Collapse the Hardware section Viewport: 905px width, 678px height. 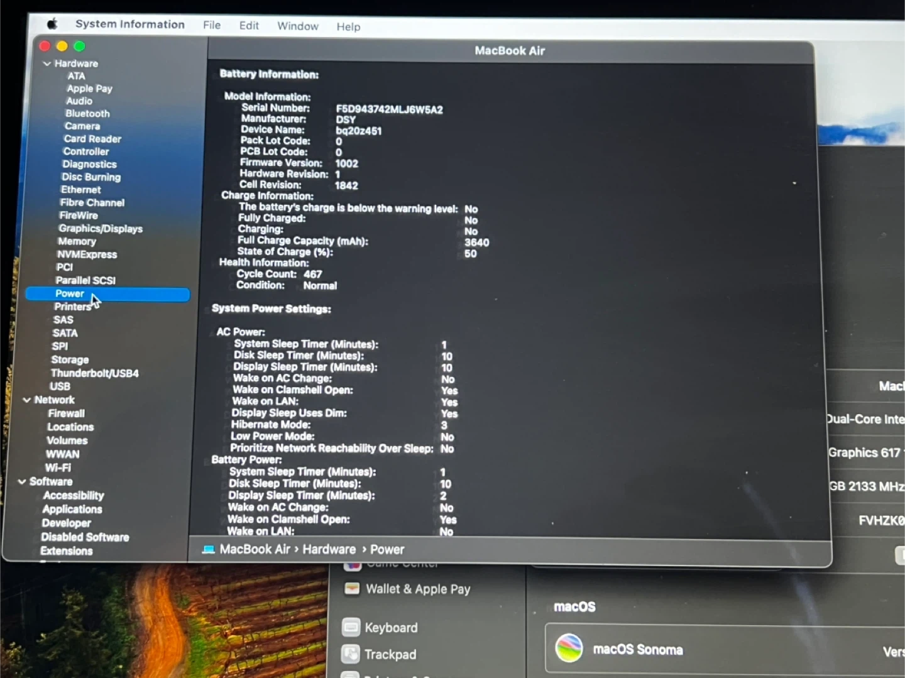click(x=47, y=63)
